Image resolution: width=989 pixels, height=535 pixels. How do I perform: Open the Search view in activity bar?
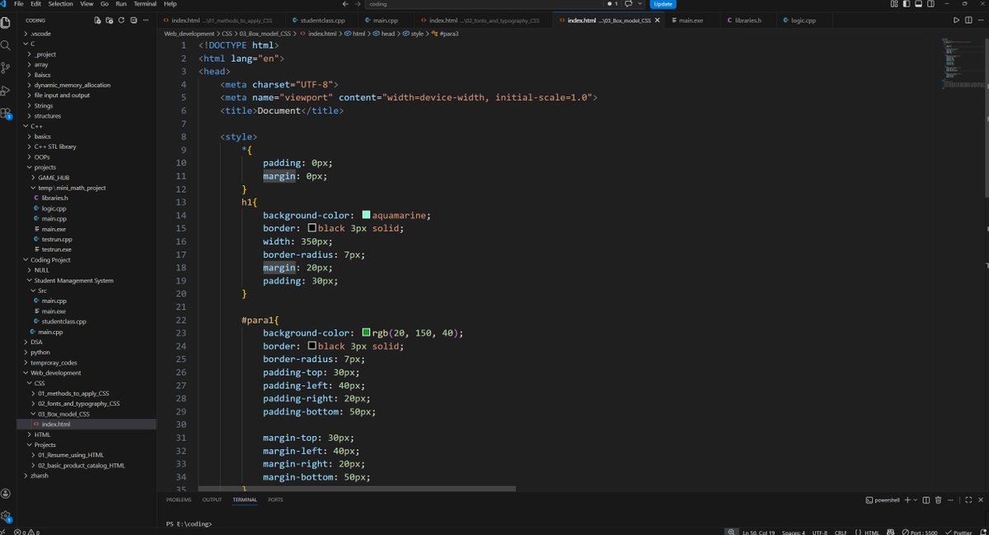6,44
